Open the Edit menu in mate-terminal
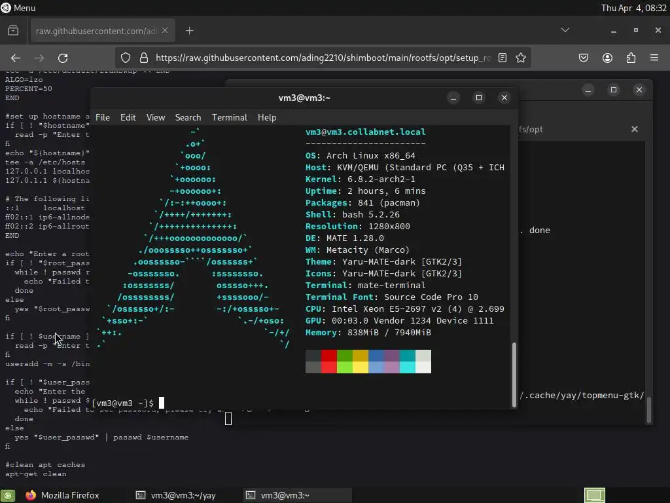 tap(128, 117)
